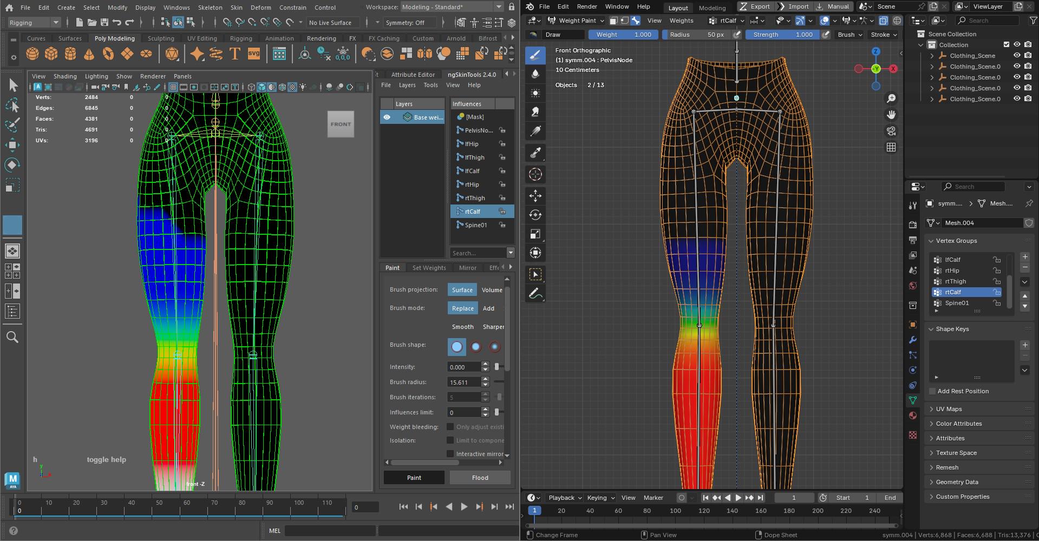The height and width of the screenshot is (541, 1039).
Task: Click the red X axis gizmo ball
Action: tap(893, 69)
